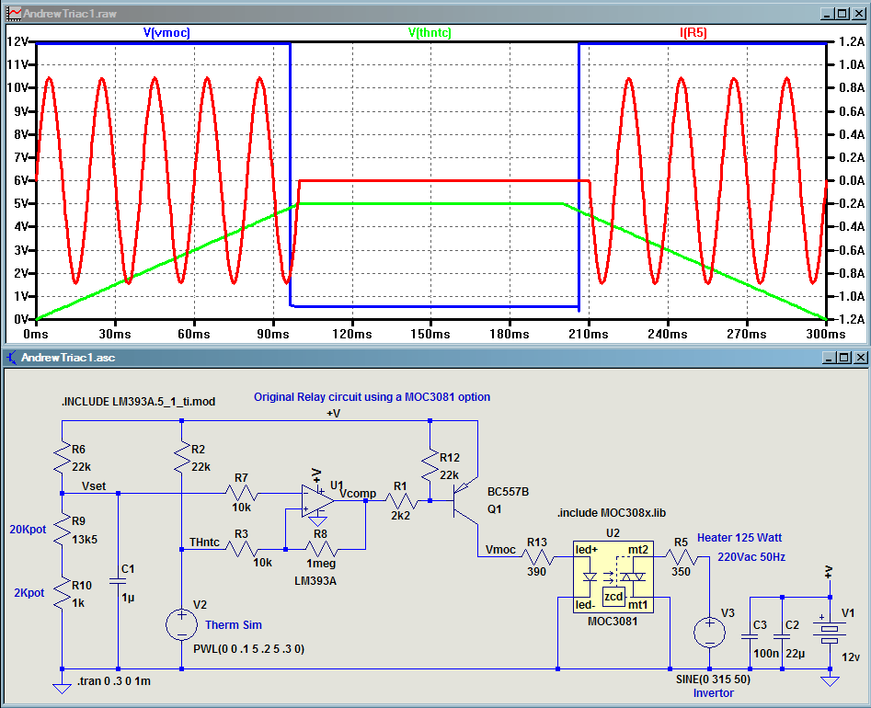Select the U2 MOC3081 optocoupler symbol

click(613, 577)
